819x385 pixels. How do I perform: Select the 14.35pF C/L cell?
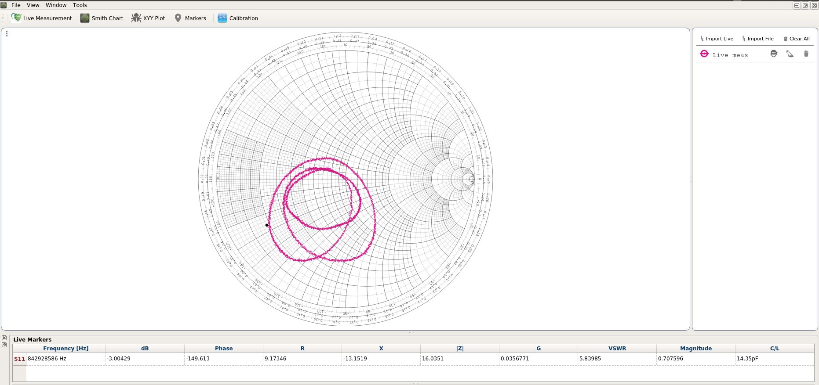pos(775,359)
